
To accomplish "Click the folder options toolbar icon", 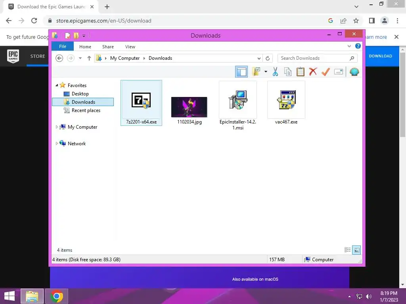I will 256,72.
